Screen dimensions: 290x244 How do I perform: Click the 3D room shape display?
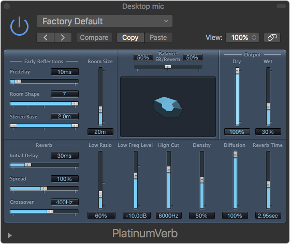coord(168,107)
